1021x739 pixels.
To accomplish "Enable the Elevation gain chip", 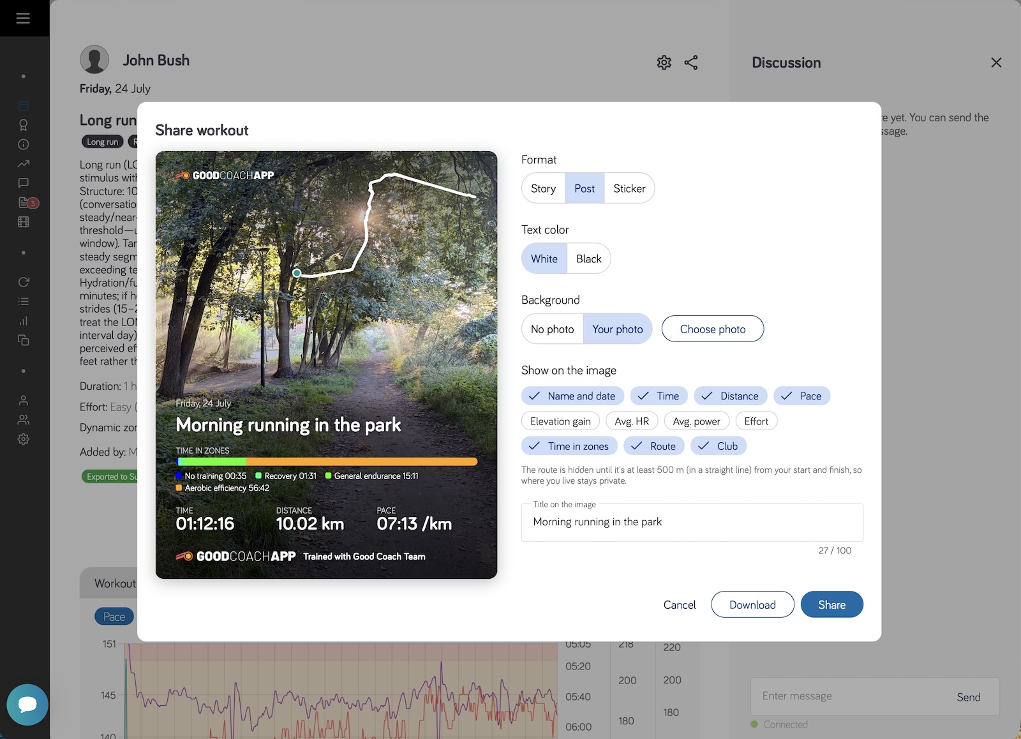I will pos(560,421).
